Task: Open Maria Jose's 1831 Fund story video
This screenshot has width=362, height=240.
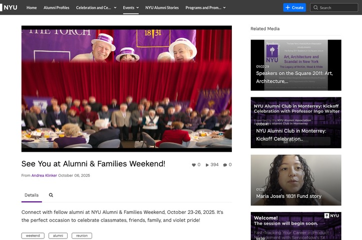Action: click(x=296, y=180)
